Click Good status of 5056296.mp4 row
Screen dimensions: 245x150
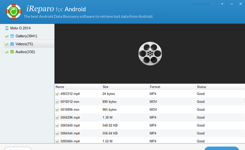pyautogui.click(x=200, y=118)
